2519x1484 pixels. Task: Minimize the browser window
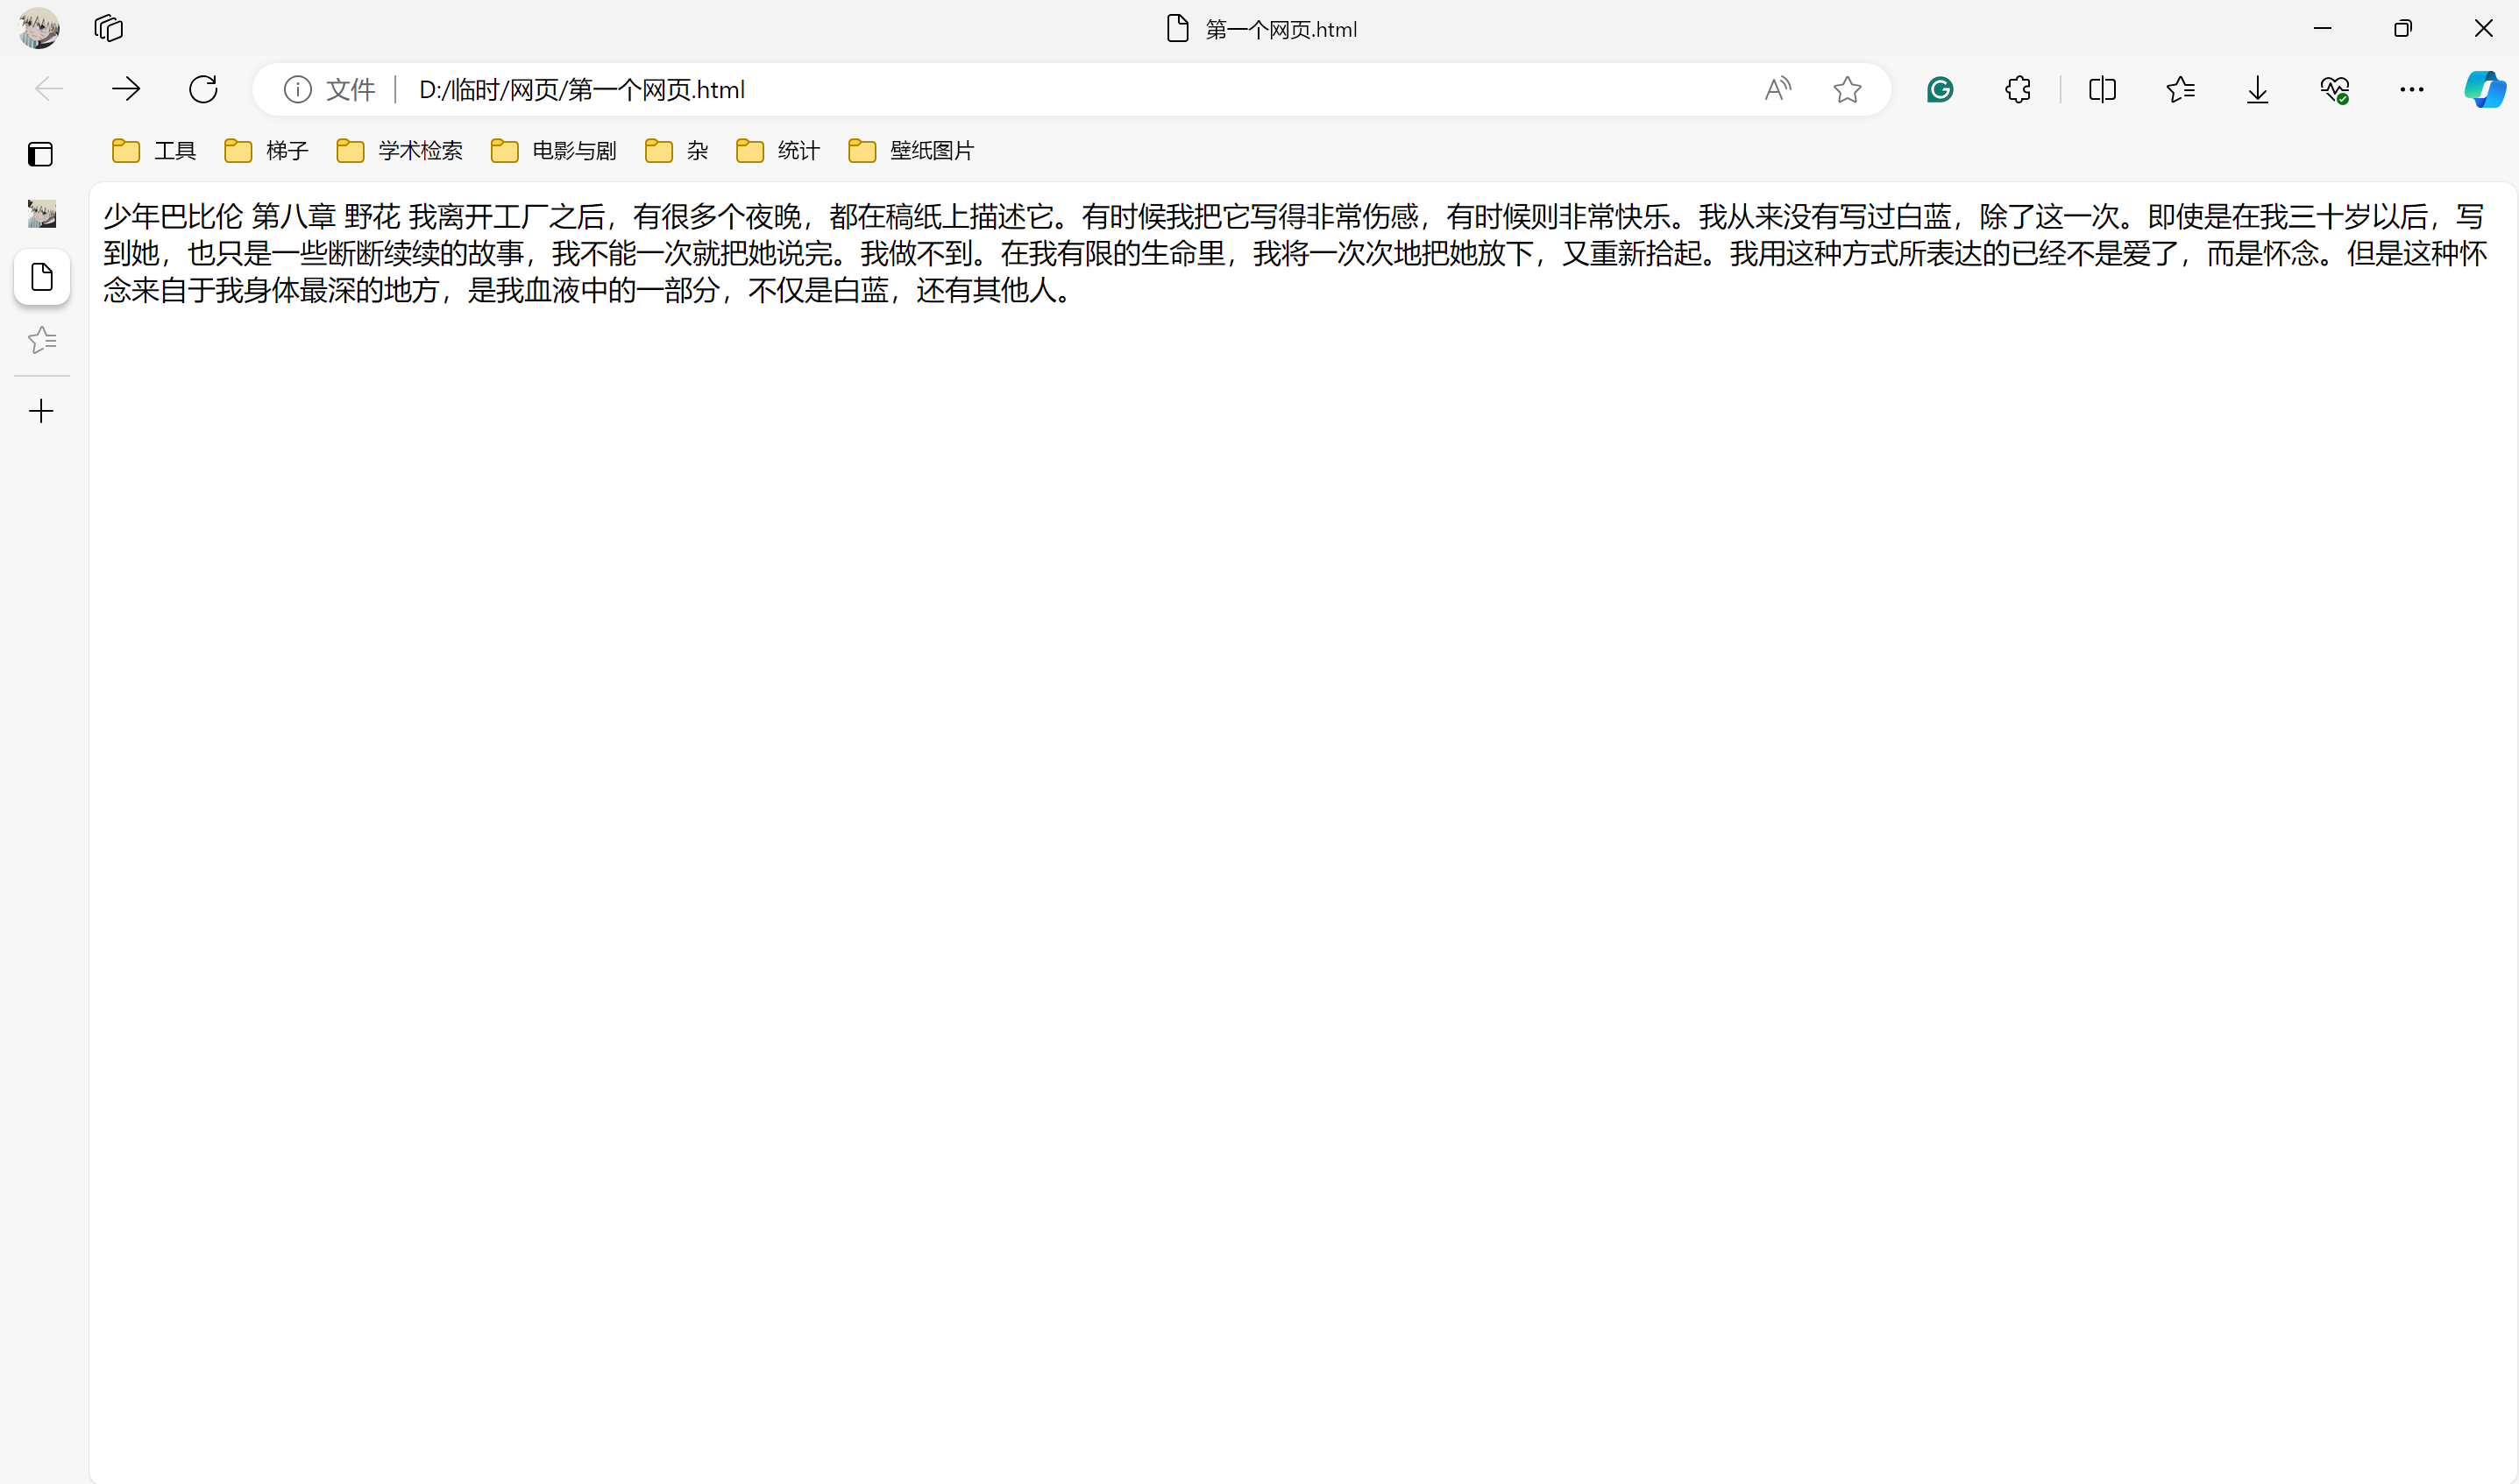click(x=2322, y=28)
